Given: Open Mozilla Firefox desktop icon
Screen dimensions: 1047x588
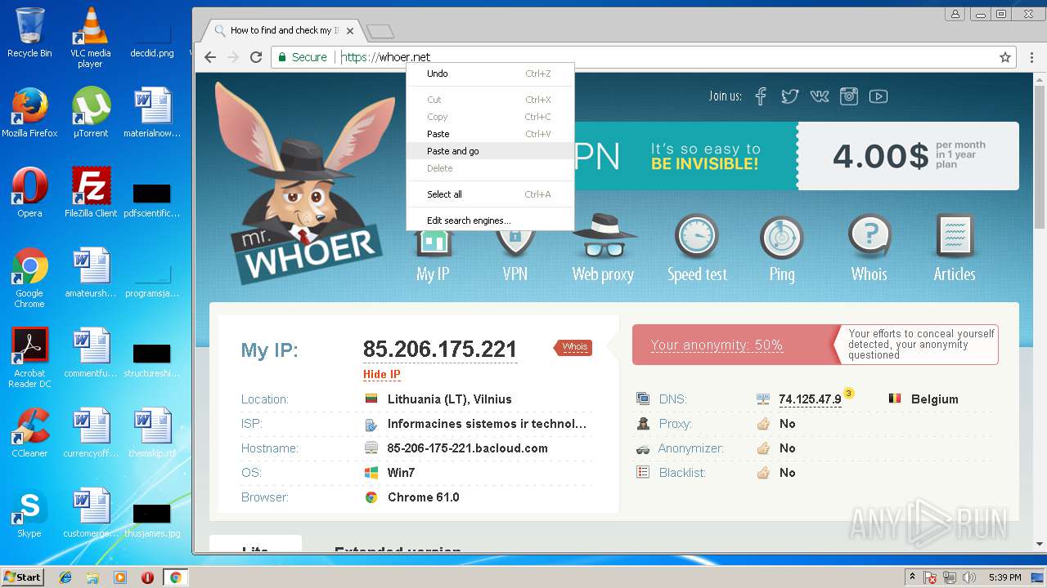Looking at the screenshot, I should coord(29,112).
